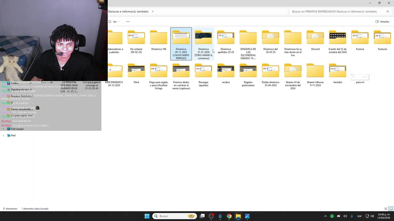
Task: Select the 'Stream 24horas 9-11-2024' folder
Action: click(x=315, y=75)
